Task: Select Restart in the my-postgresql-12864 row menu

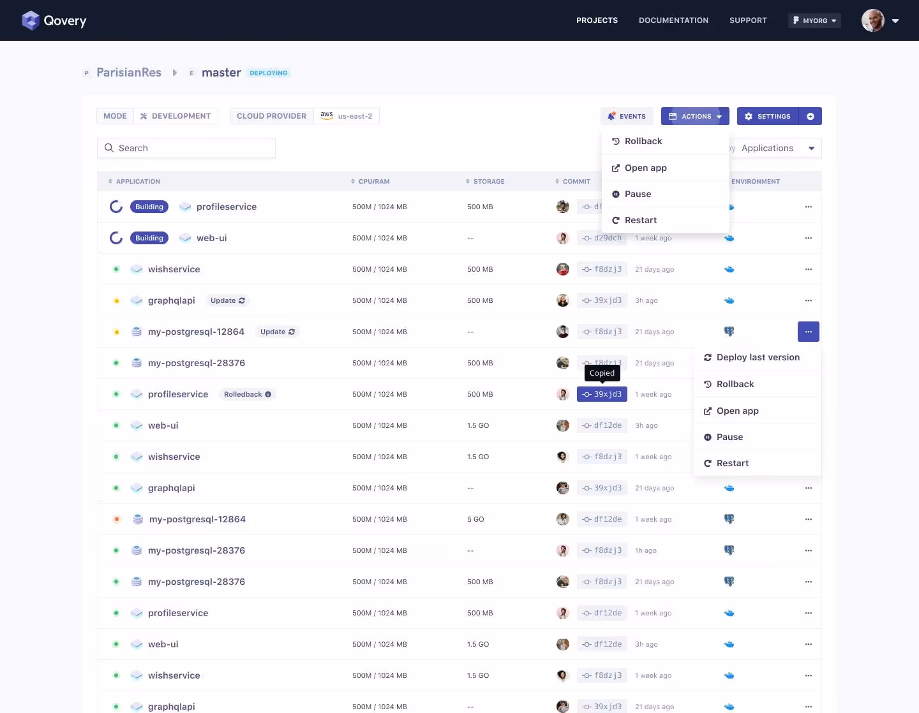Action: (x=758, y=463)
